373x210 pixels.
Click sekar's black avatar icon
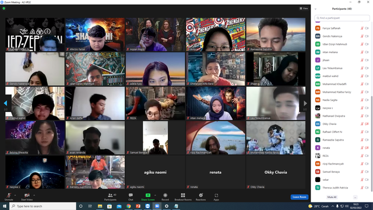coord(318,180)
